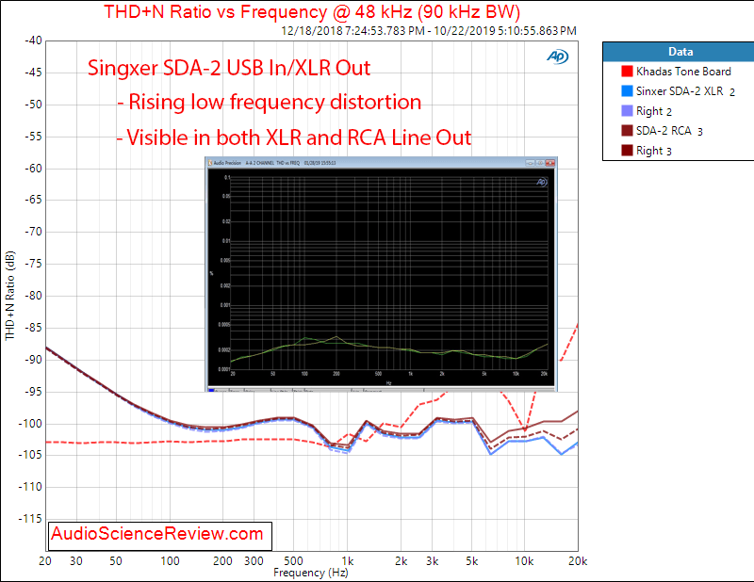Click the 'Visible in both XLR and RCA Line Out' annotation
754x582 pixels.
pos(299,137)
